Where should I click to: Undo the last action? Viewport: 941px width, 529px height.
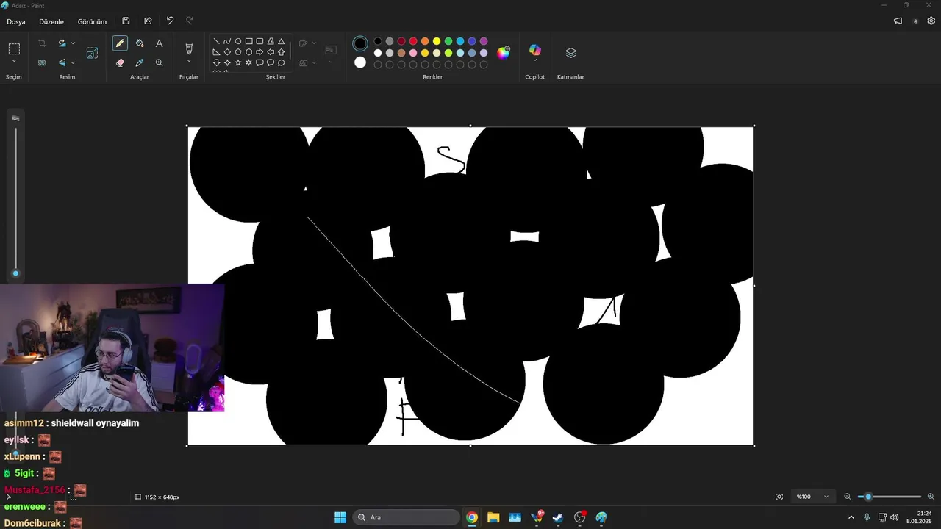click(170, 21)
